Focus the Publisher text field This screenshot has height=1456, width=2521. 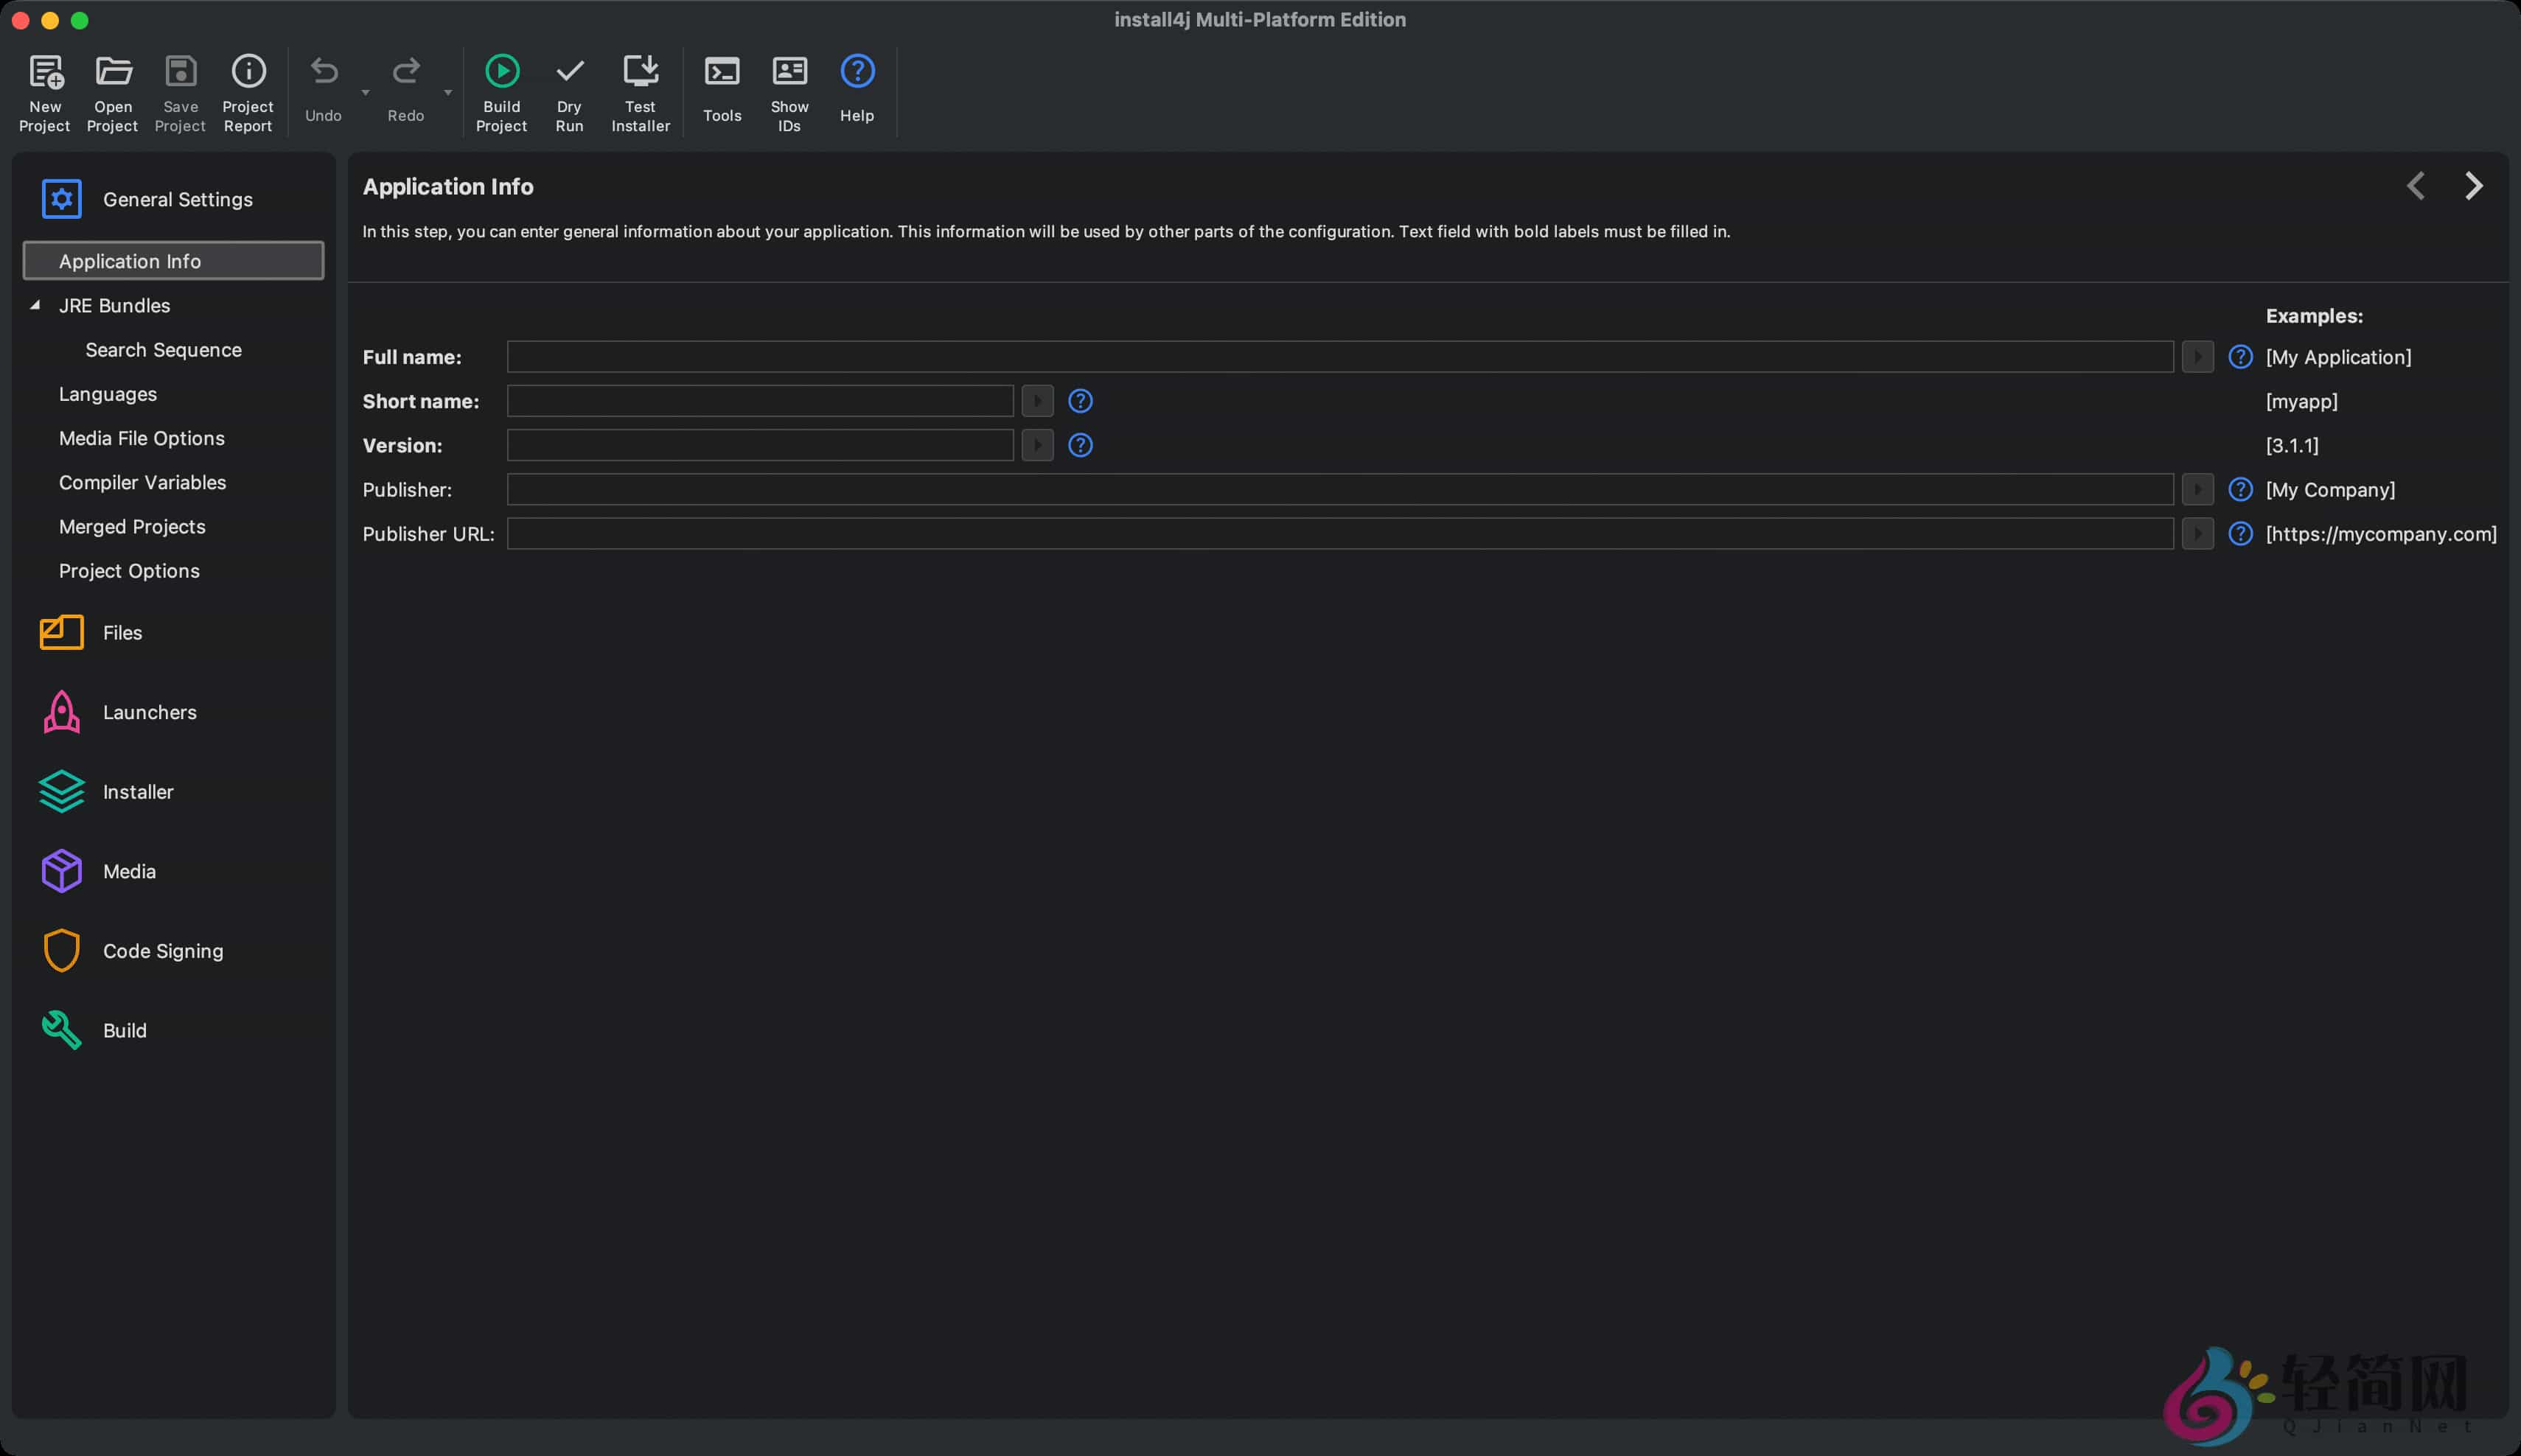coord(1339,489)
